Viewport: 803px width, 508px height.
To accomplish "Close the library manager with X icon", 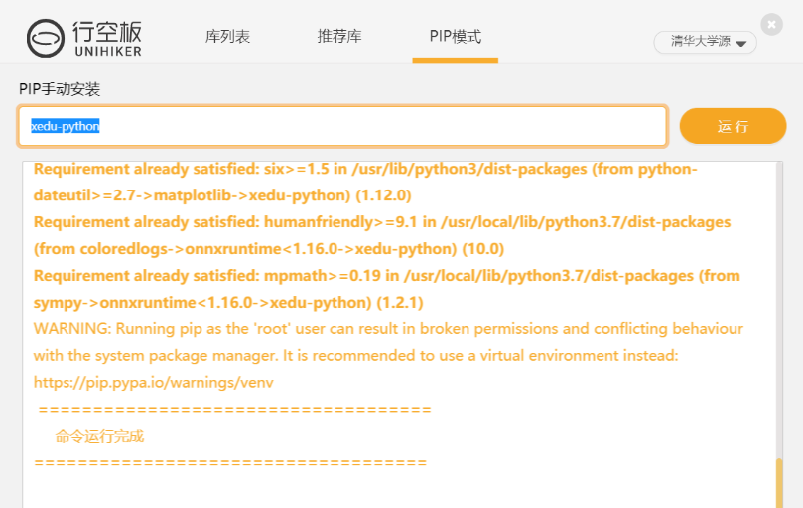I will [x=771, y=24].
